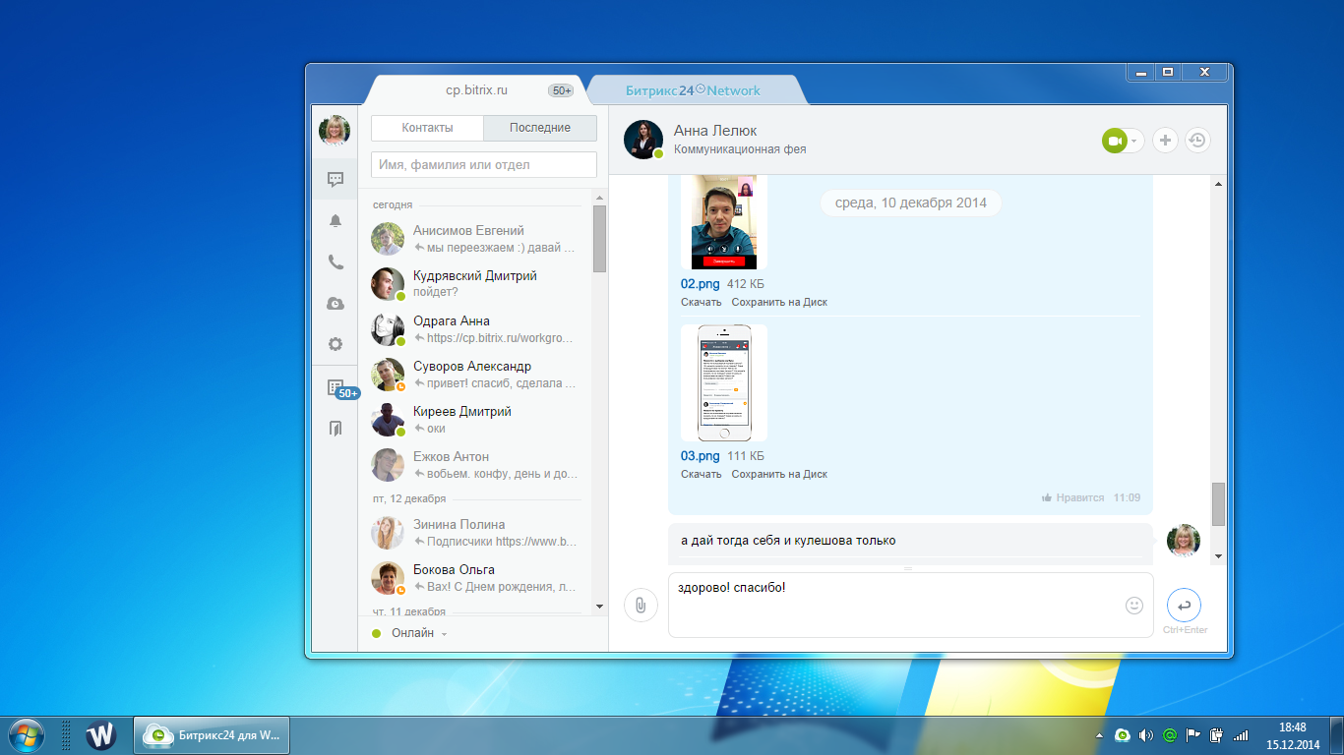Image resolution: width=1344 pixels, height=755 pixels.
Task: Open message history clock icon
Action: click(x=1196, y=141)
